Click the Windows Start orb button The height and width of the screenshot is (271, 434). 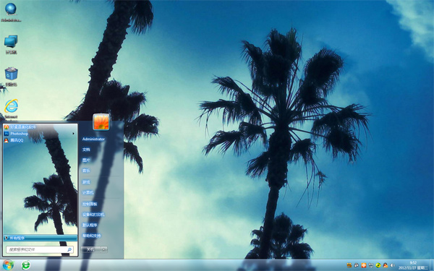tap(8, 265)
